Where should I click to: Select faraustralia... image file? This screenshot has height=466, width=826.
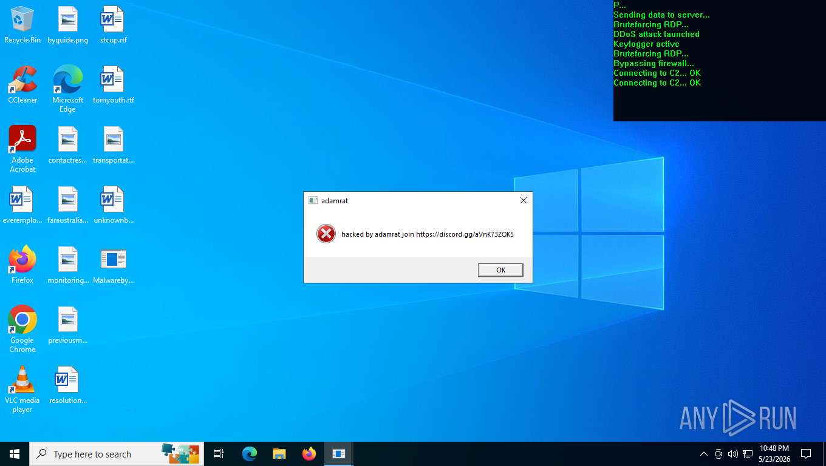click(x=68, y=205)
